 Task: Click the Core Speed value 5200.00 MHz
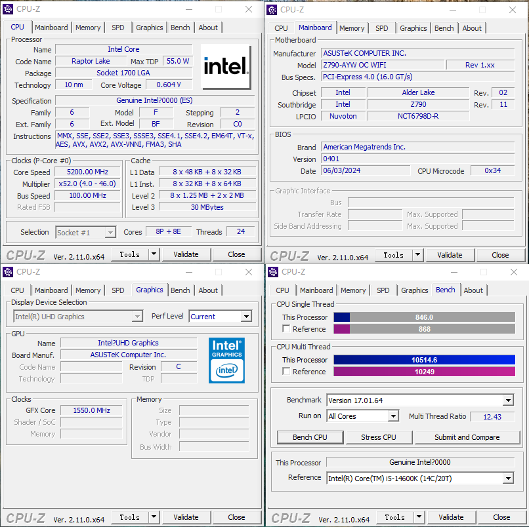pos(87,172)
